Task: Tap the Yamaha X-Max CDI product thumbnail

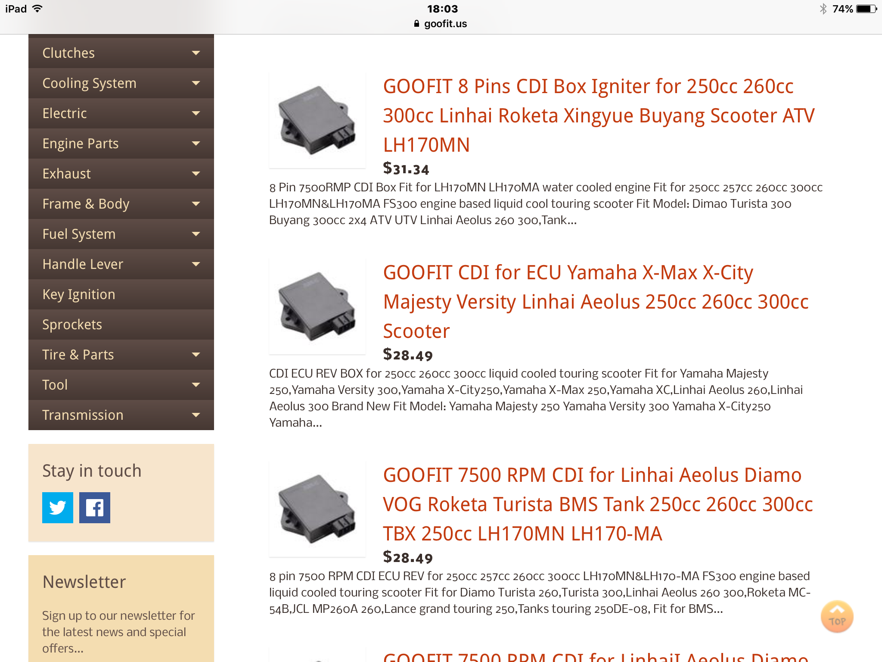Action: point(317,306)
